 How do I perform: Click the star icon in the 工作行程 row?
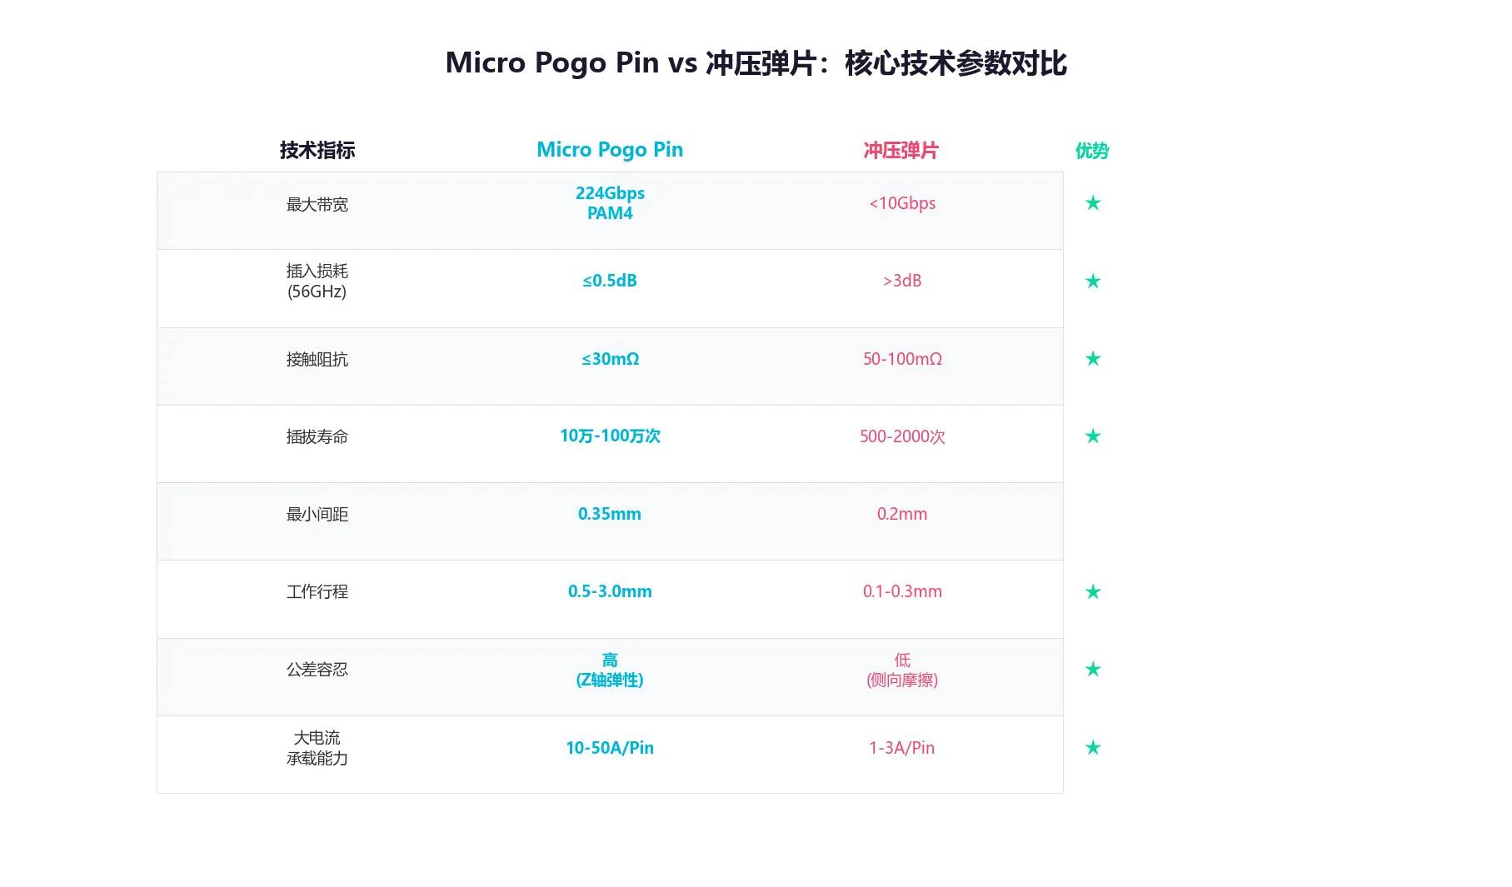point(1093,592)
